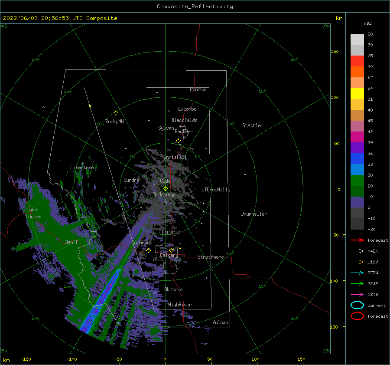
Task: Click the green 22JP arrow icon
Action: coord(357,283)
